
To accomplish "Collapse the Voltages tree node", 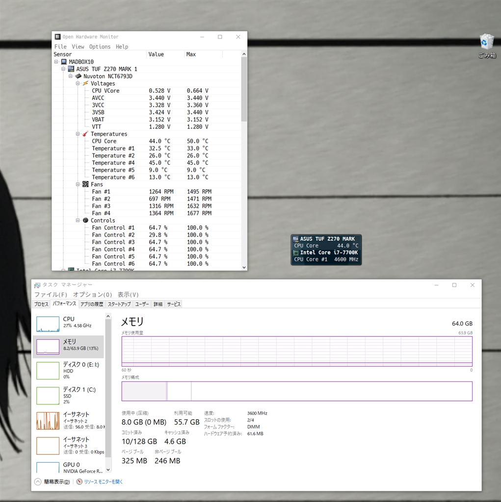I will (x=78, y=83).
